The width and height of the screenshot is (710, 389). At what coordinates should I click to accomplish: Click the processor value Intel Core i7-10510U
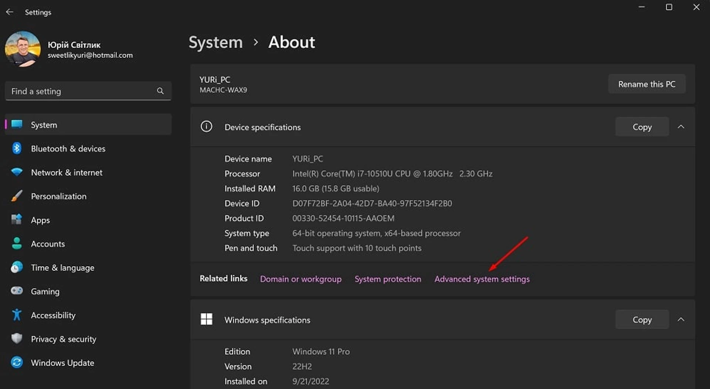click(x=392, y=173)
